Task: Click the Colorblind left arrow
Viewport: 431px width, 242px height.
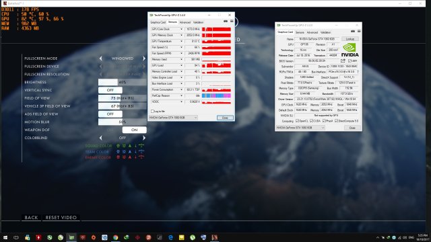Action: click(x=100, y=138)
